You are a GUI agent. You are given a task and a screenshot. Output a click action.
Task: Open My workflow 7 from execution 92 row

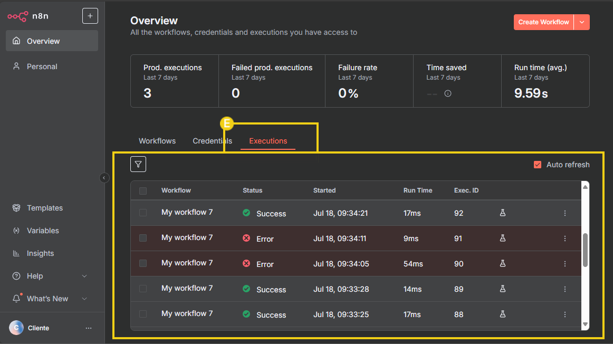(x=187, y=212)
